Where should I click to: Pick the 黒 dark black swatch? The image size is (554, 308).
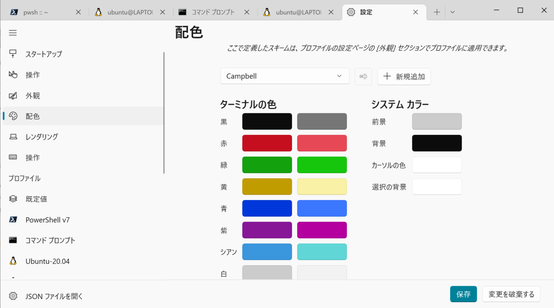267,121
